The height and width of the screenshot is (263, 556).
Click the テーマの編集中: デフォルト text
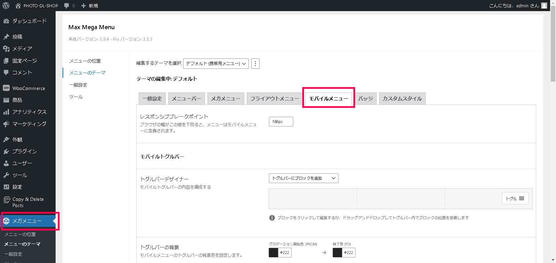pyautogui.click(x=167, y=79)
